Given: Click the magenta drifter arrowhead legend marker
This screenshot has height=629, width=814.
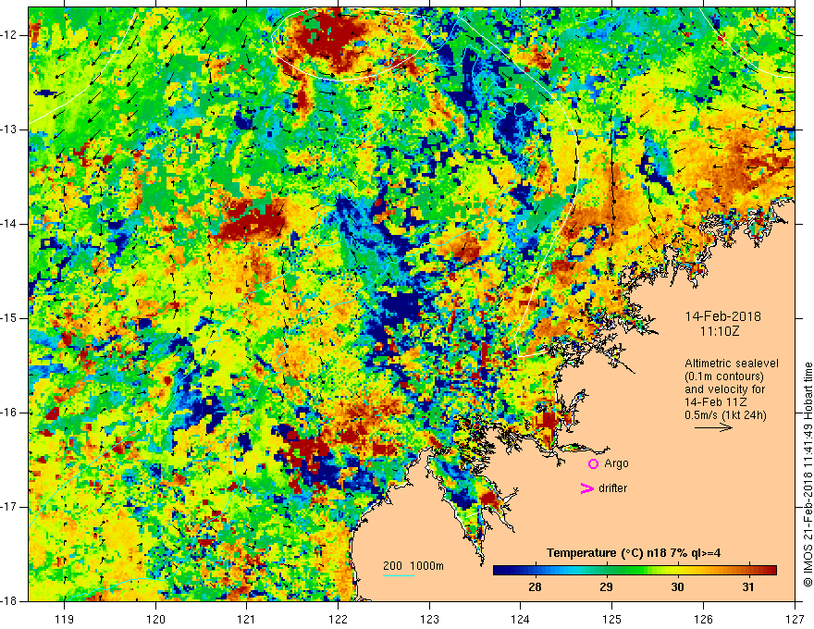Looking at the screenshot, I should point(586,488).
